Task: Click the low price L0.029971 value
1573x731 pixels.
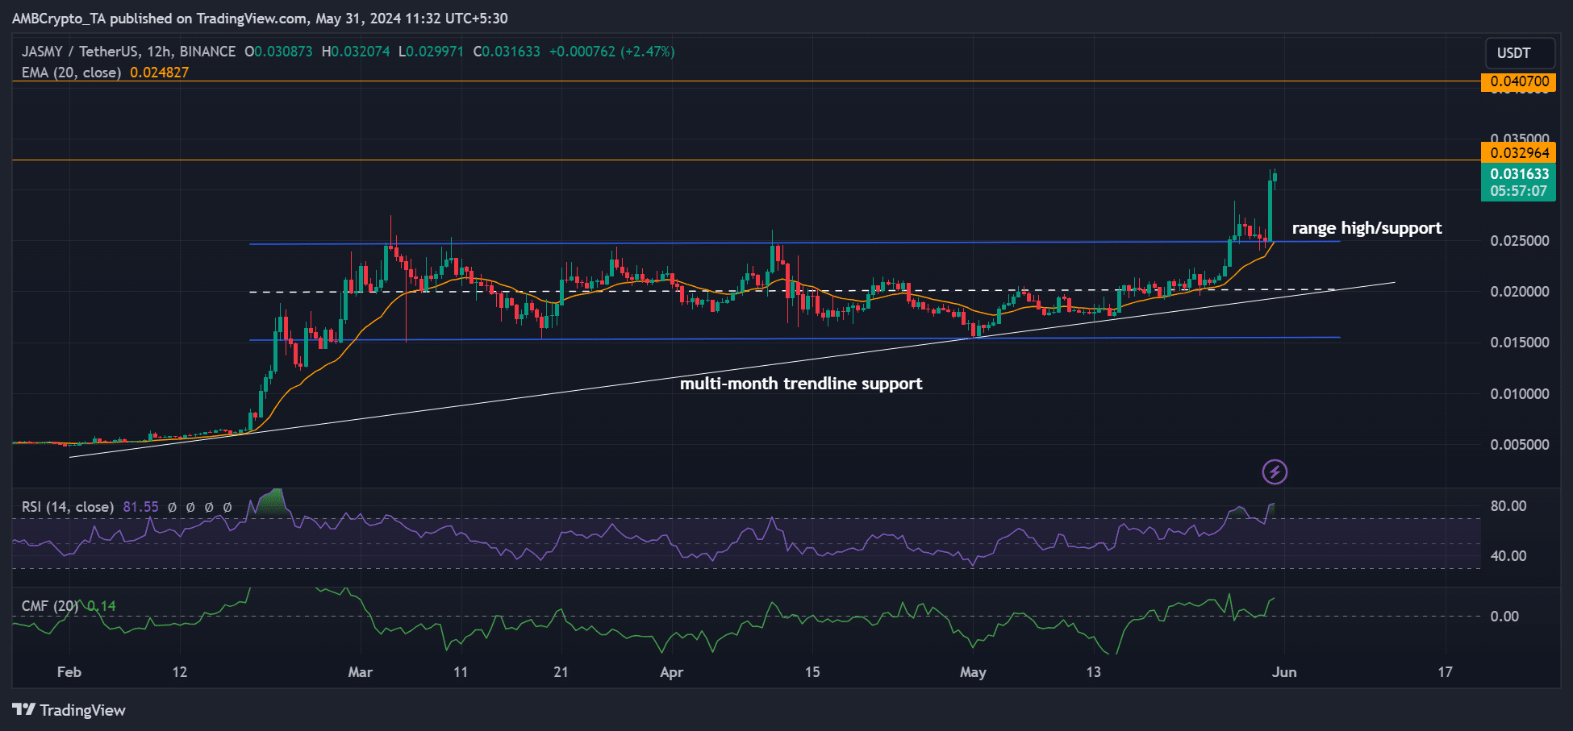Action: [431, 52]
